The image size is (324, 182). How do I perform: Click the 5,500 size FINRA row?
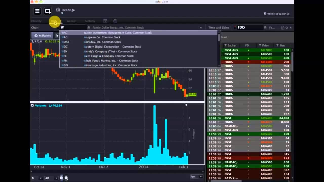pyautogui.click(x=249, y=70)
